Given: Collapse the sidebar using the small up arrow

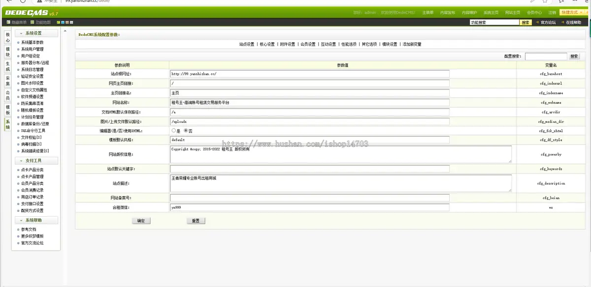Looking at the screenshot, I should [65, 31].
